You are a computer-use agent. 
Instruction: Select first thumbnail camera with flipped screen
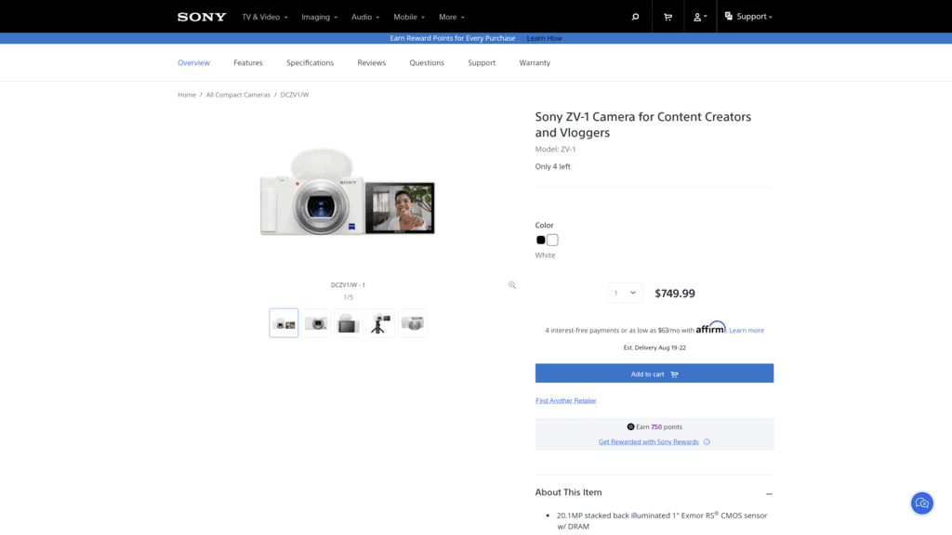pos(284,322)
